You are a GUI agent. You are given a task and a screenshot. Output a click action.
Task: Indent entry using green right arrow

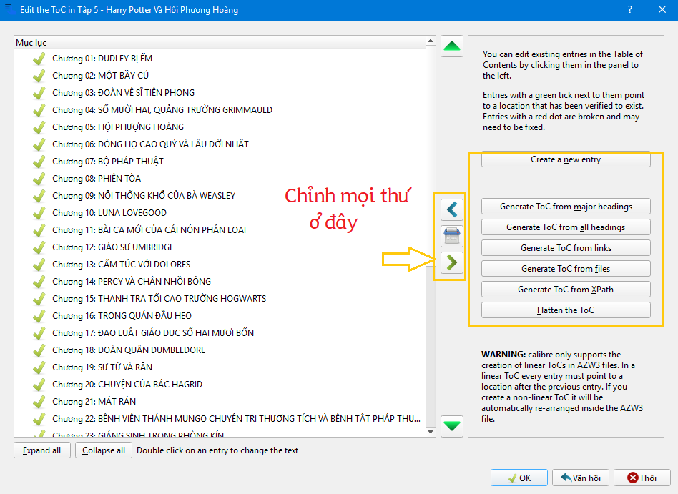click(x=452, y=262)
